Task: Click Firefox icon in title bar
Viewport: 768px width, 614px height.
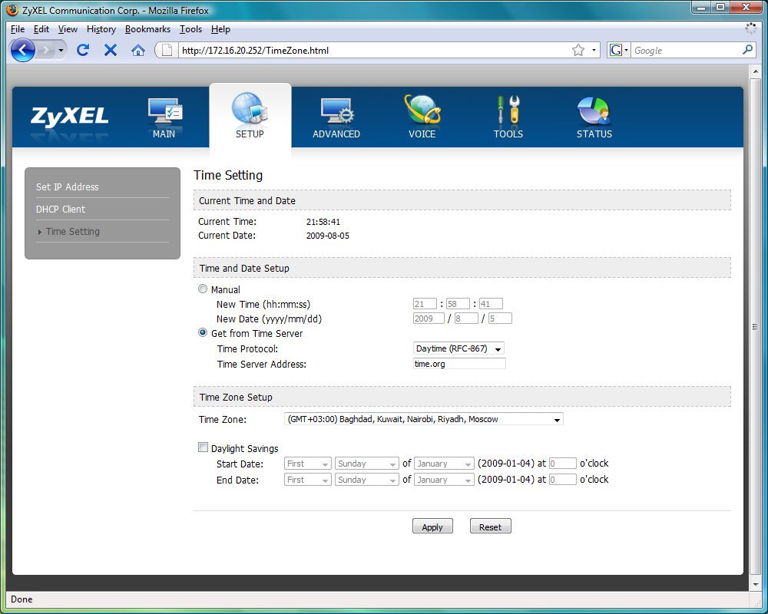Action: pyautogui.click(x=12, y=10)
